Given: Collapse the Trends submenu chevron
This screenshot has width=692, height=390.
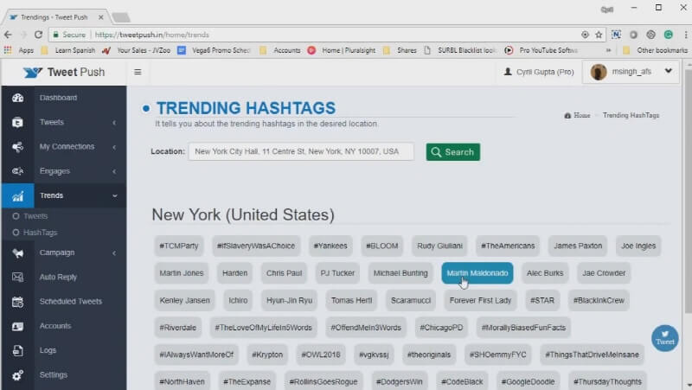Looking at the screenshot, I should pyautogui.click(x=115, y=196).
